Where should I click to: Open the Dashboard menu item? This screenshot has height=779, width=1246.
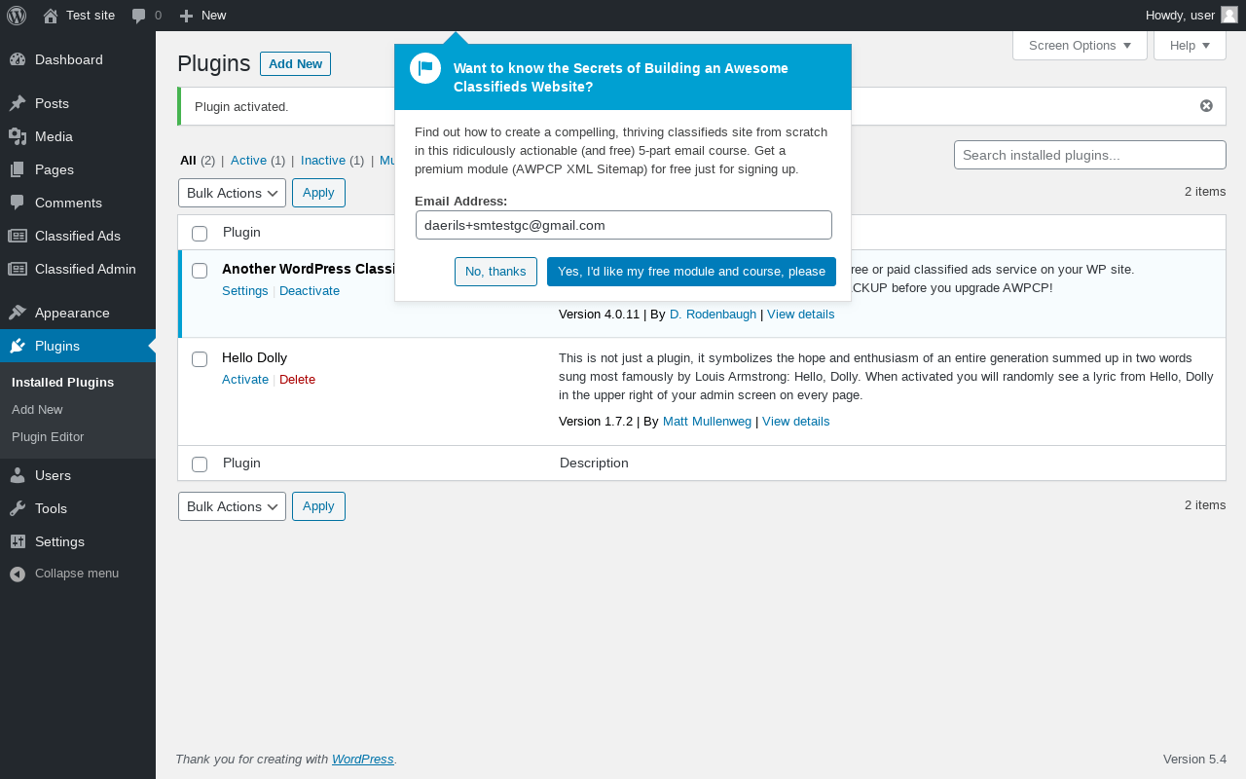[78, 59]
